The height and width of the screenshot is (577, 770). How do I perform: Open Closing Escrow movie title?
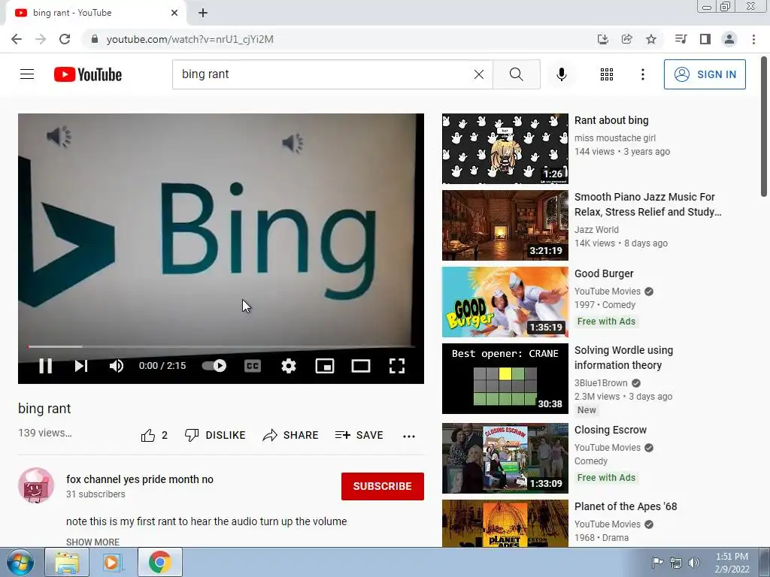(x=611, y=430)
